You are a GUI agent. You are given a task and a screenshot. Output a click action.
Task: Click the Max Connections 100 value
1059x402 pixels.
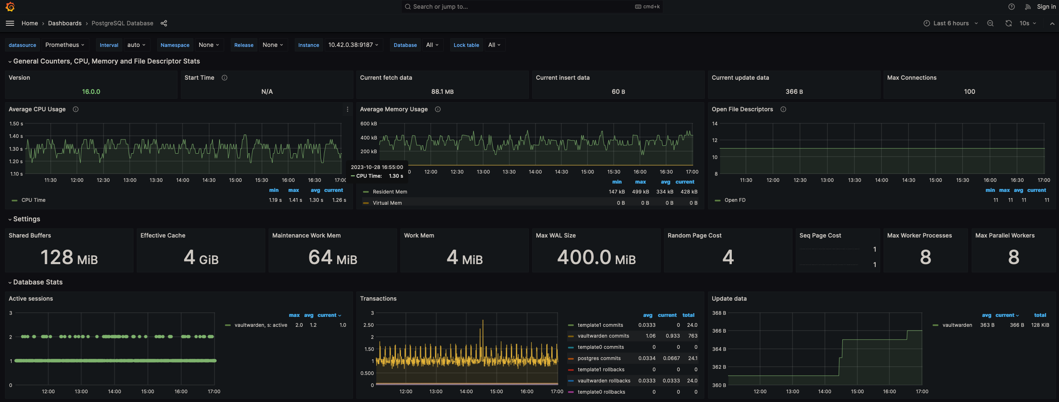(x=970, y=92)
